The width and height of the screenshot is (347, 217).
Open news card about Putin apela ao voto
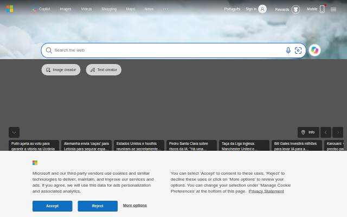[x=34, y=145]
